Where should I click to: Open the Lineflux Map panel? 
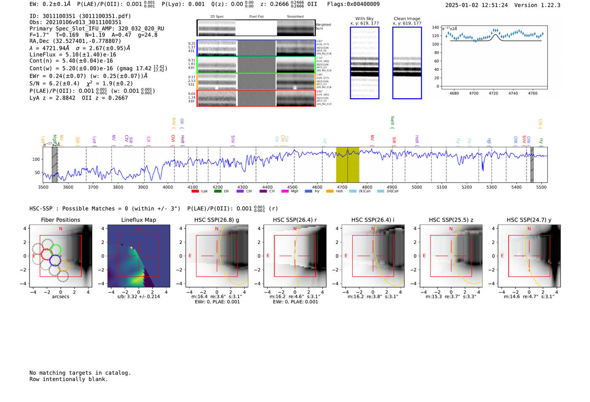(x=139, y=256)
